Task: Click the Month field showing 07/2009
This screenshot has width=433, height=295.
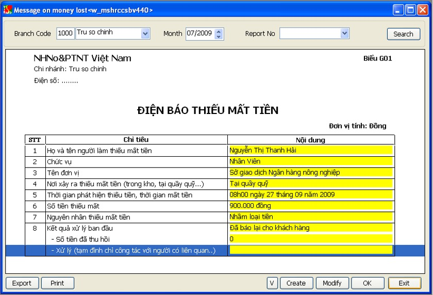Action: (200, 34)
